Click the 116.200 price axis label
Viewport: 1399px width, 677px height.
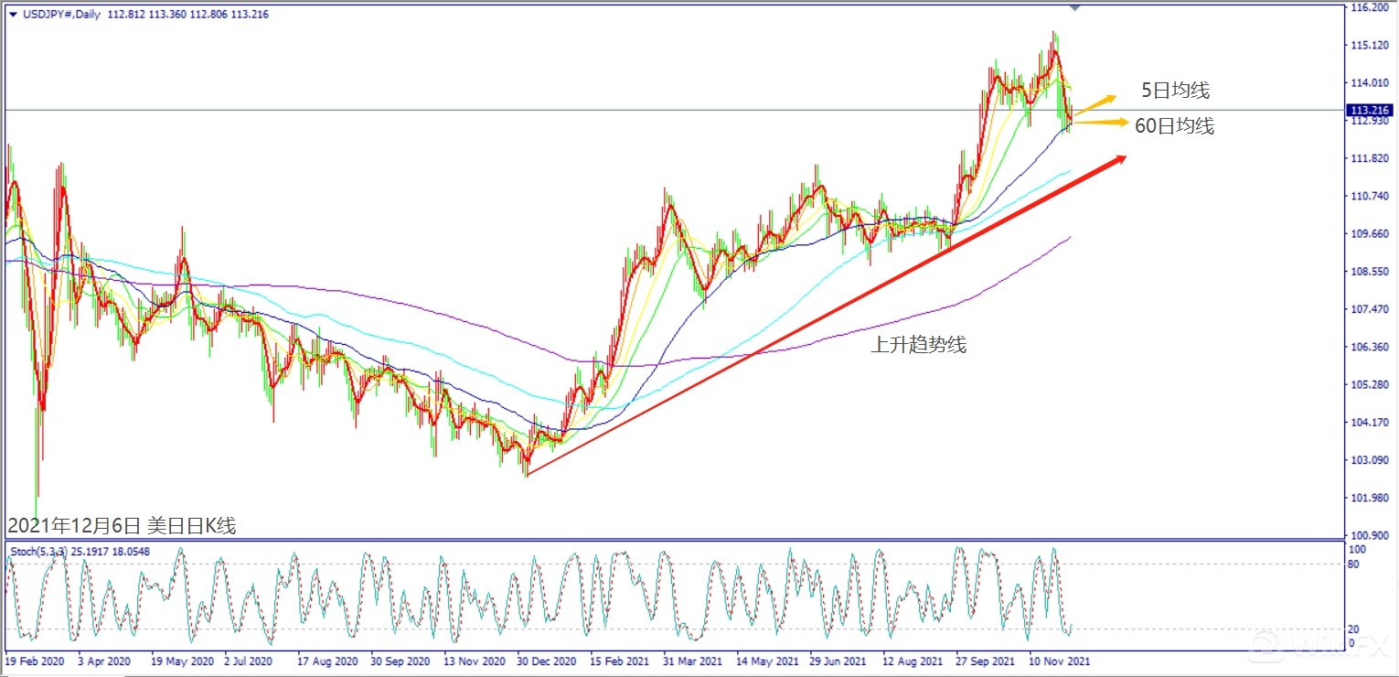point(1369,7)
